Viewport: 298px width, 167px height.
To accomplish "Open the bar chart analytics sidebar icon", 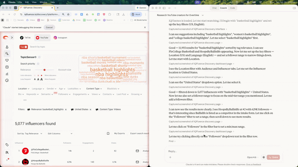I will pos(7,74).
